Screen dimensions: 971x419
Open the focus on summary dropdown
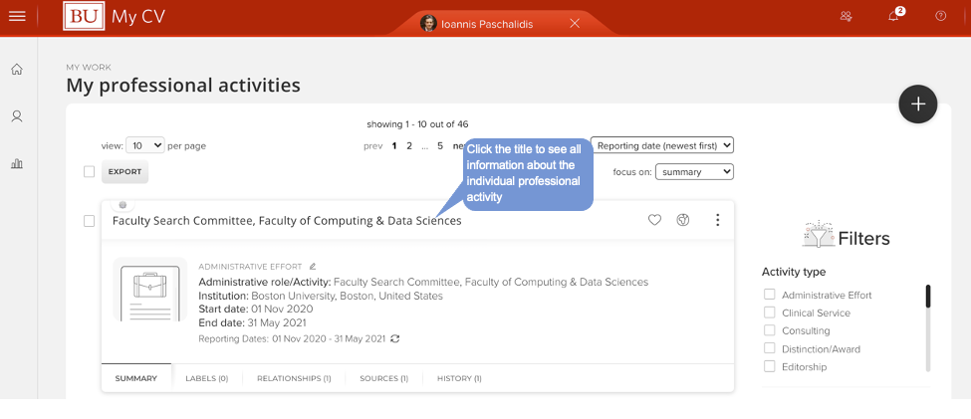(x=693, y=172)
